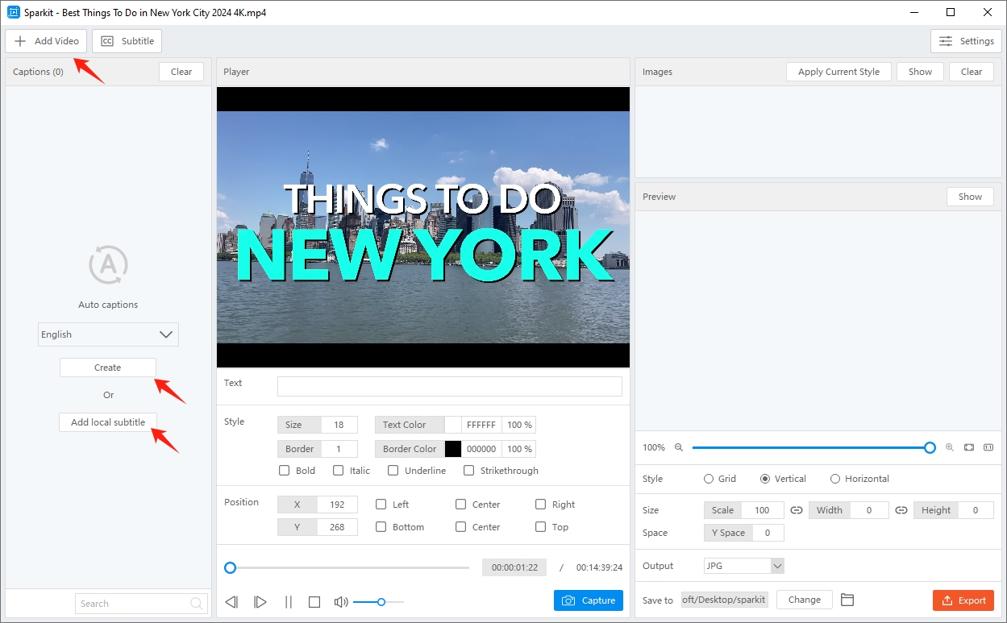Click the zoom out magnifier icon
This screenshot has width=1007, height=623.
(x=679, y=447)
